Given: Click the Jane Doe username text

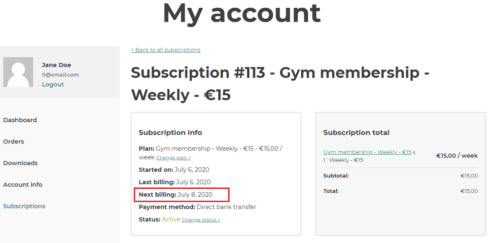Looking at the screenshot, I should point(56,65).
